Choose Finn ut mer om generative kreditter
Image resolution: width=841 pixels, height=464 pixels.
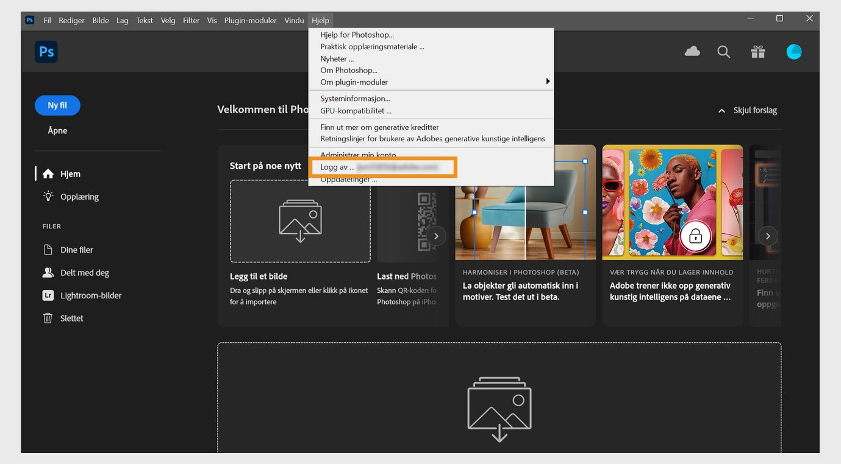click(431, 127)
